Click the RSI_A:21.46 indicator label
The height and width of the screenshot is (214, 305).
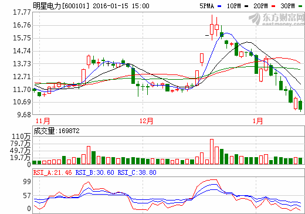coord(53,172)
